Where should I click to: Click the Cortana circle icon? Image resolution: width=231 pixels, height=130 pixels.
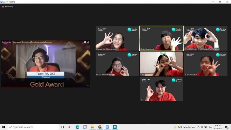pos(62,127)
